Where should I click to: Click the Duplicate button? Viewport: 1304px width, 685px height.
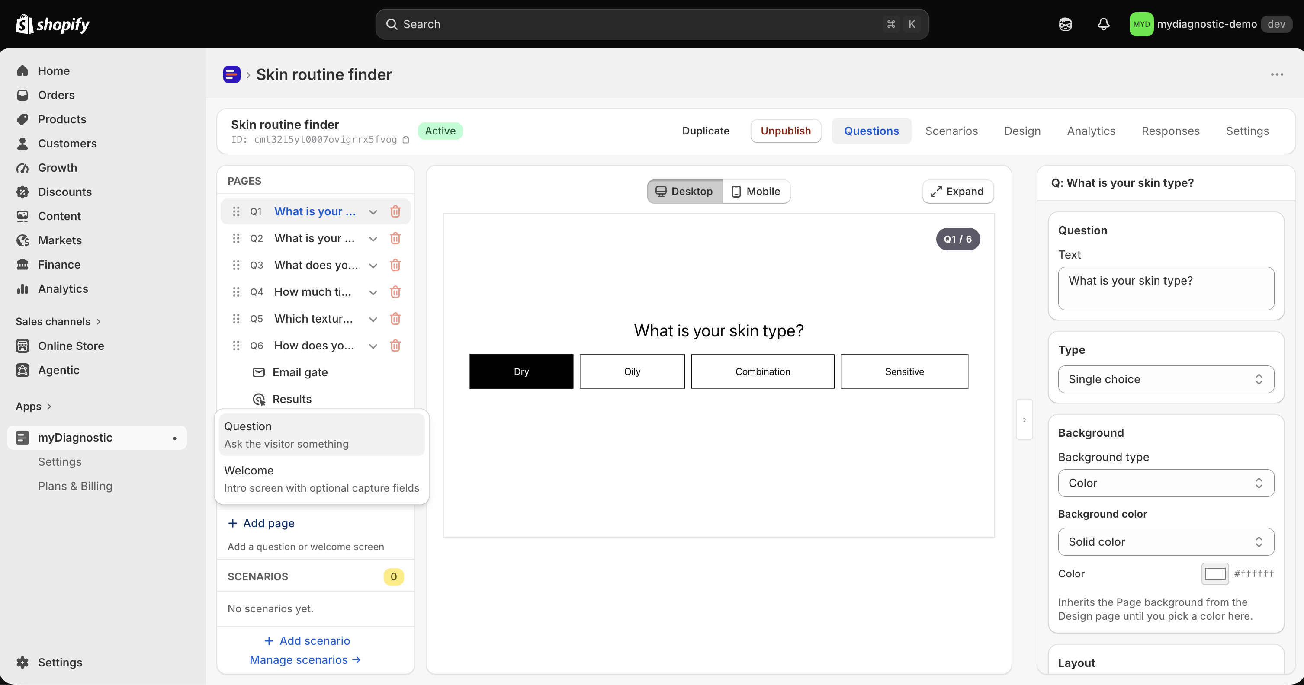click(706, 131)
